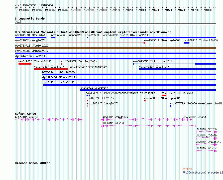Click the chr3:199033030..199186686 coordinates text
This screenshot has width=223, height=180.
pos(34,5)
